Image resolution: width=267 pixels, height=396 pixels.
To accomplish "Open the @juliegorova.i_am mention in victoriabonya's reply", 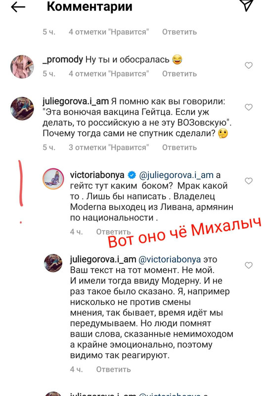I will click(x=176, y=175).
